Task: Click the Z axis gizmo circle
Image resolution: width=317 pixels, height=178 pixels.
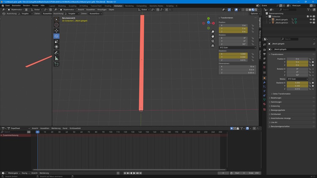Action: click(x=208, y=22)
